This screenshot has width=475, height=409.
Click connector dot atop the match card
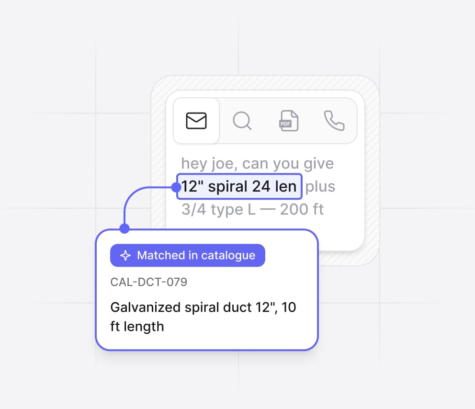click(124, 228)
